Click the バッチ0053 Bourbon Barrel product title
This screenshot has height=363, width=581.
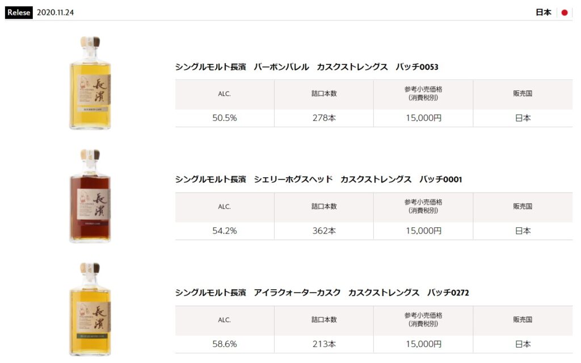tap(306, 67)
